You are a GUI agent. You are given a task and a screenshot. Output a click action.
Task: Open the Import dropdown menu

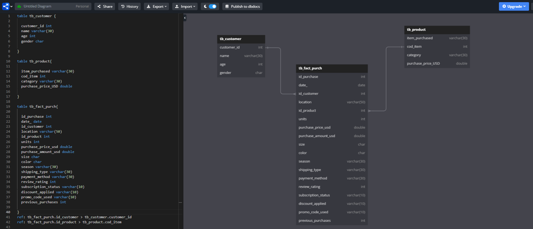(x=185, y=6)
